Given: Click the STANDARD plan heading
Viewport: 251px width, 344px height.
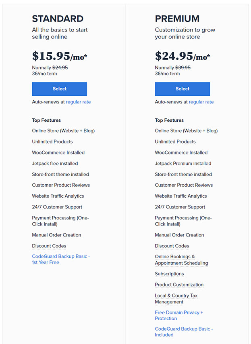Looking at the screenshot, I should 58,19.
